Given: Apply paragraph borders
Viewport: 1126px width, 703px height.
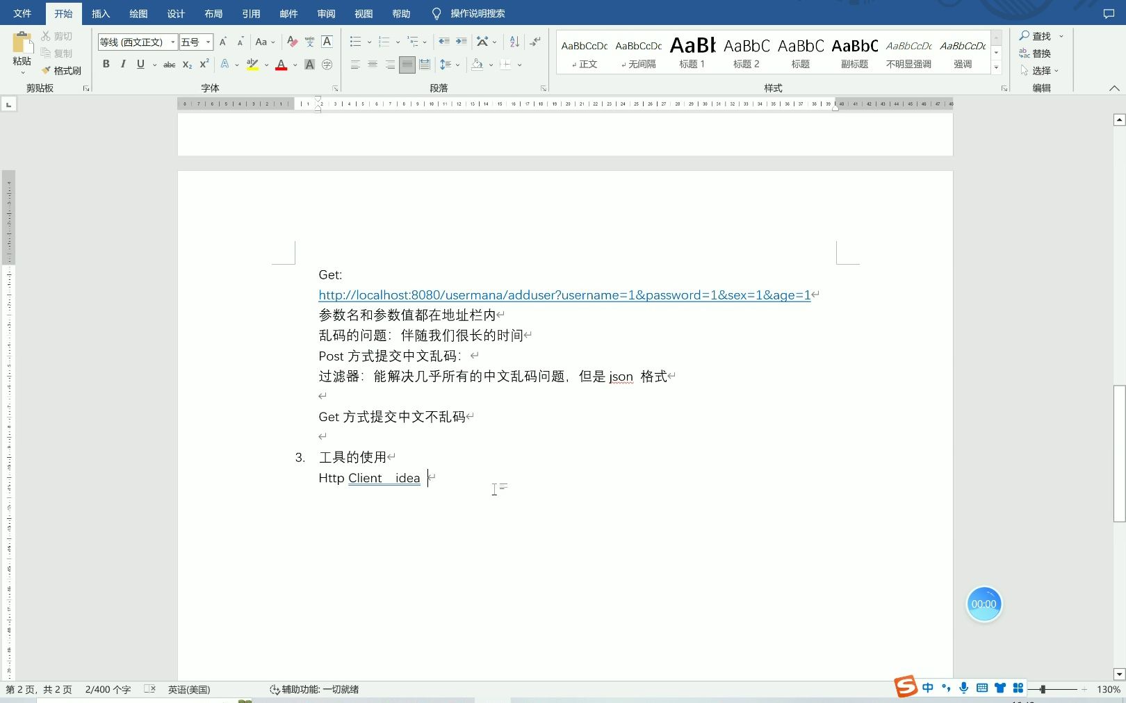Looking at the screenshot, I should [x=505, y=65].
